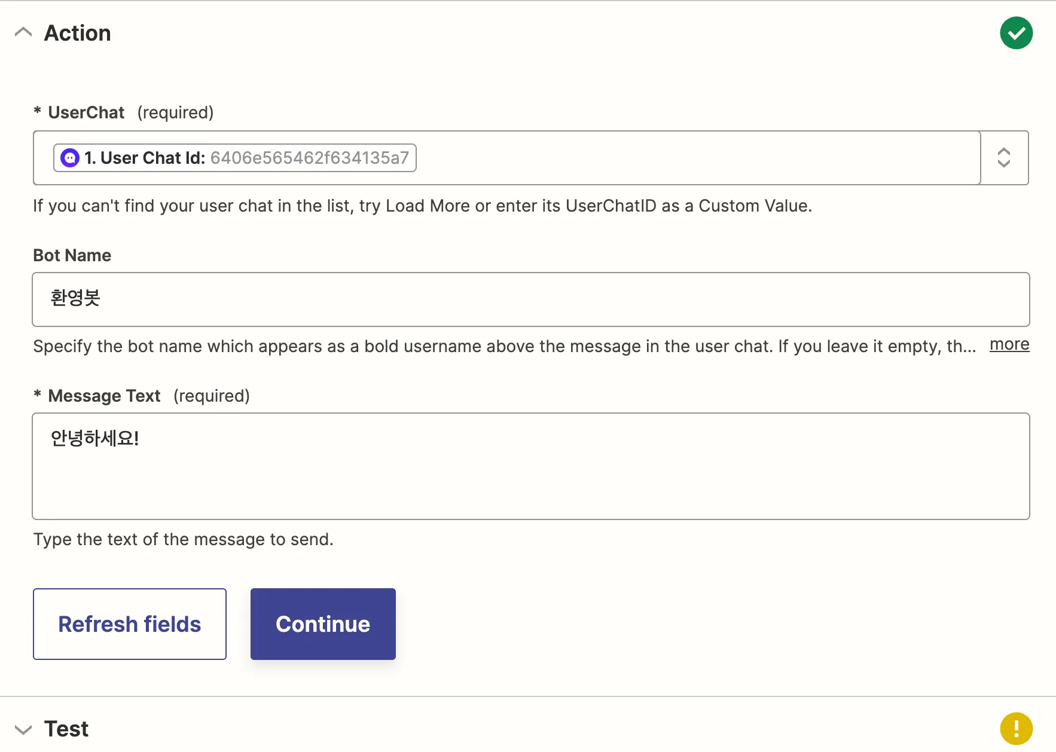1056x752 pixels.
Task: Click the Action section title
Action: pos(78,33)
